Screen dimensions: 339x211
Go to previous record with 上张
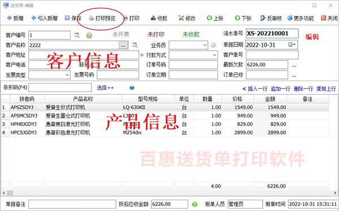[x=215, y=19]
